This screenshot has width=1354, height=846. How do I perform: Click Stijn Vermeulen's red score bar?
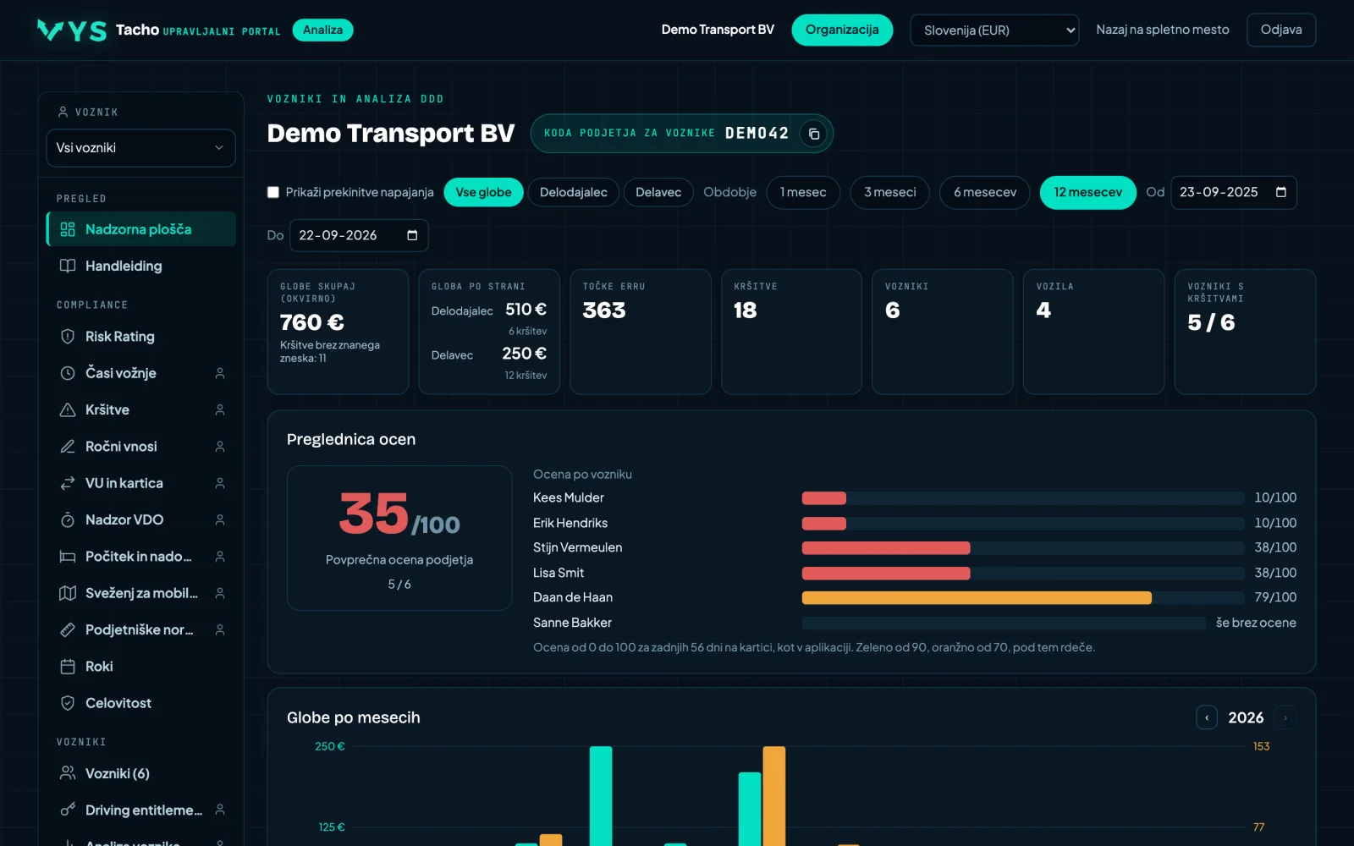pos(886,548)
